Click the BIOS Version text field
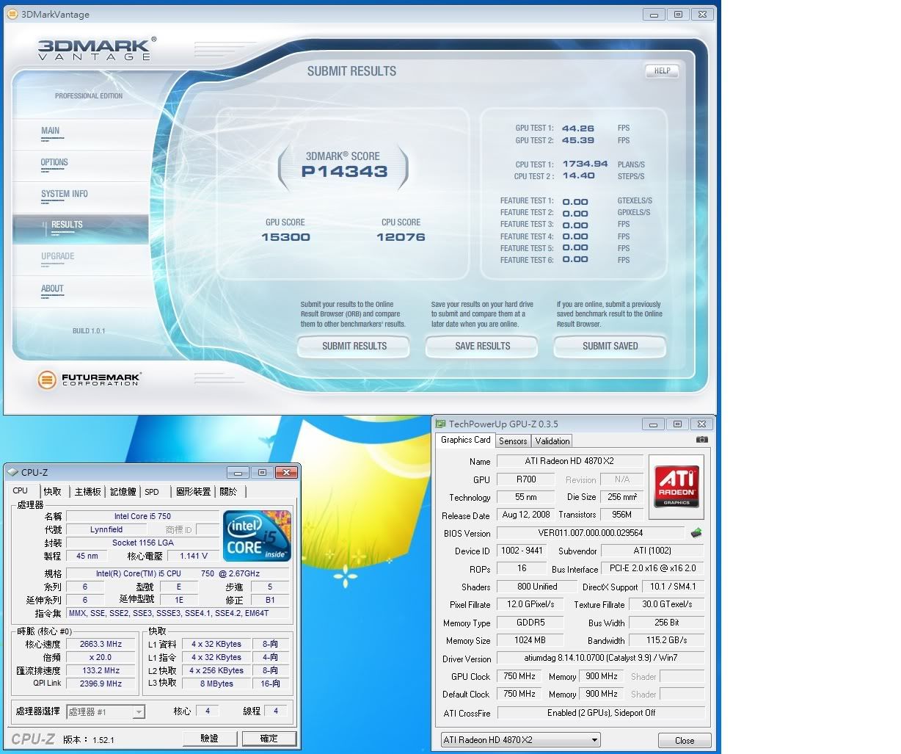Screen dimensions: 901x754 590,533
